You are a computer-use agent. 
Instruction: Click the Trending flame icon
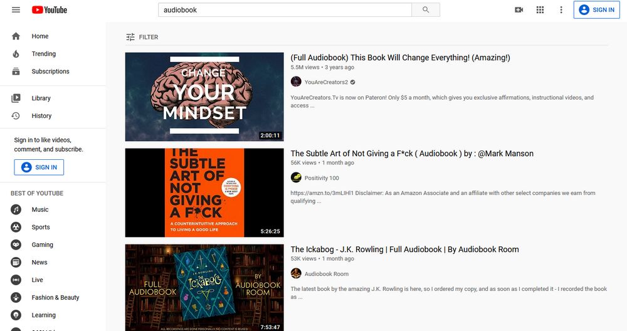tap(16, 53)
